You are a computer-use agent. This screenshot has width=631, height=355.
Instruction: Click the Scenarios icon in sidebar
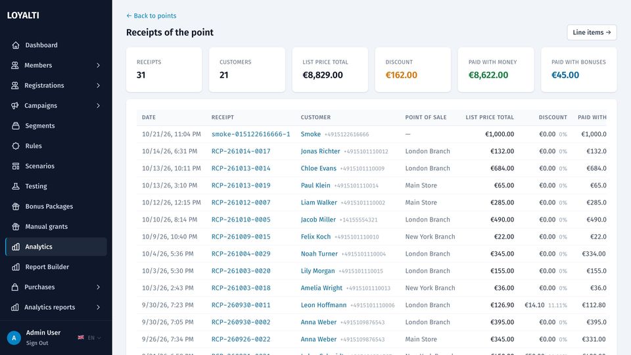click(x=16, y=166)
